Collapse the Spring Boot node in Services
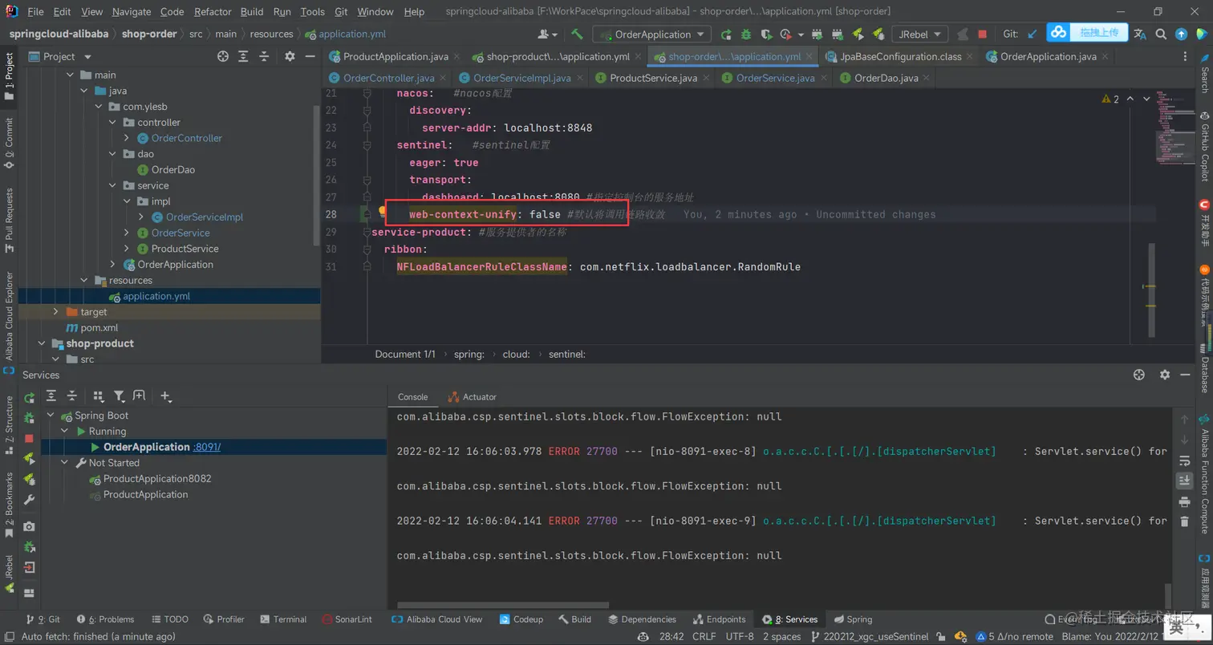Viewport: 1213px width, 645px height. coord(52,416)
